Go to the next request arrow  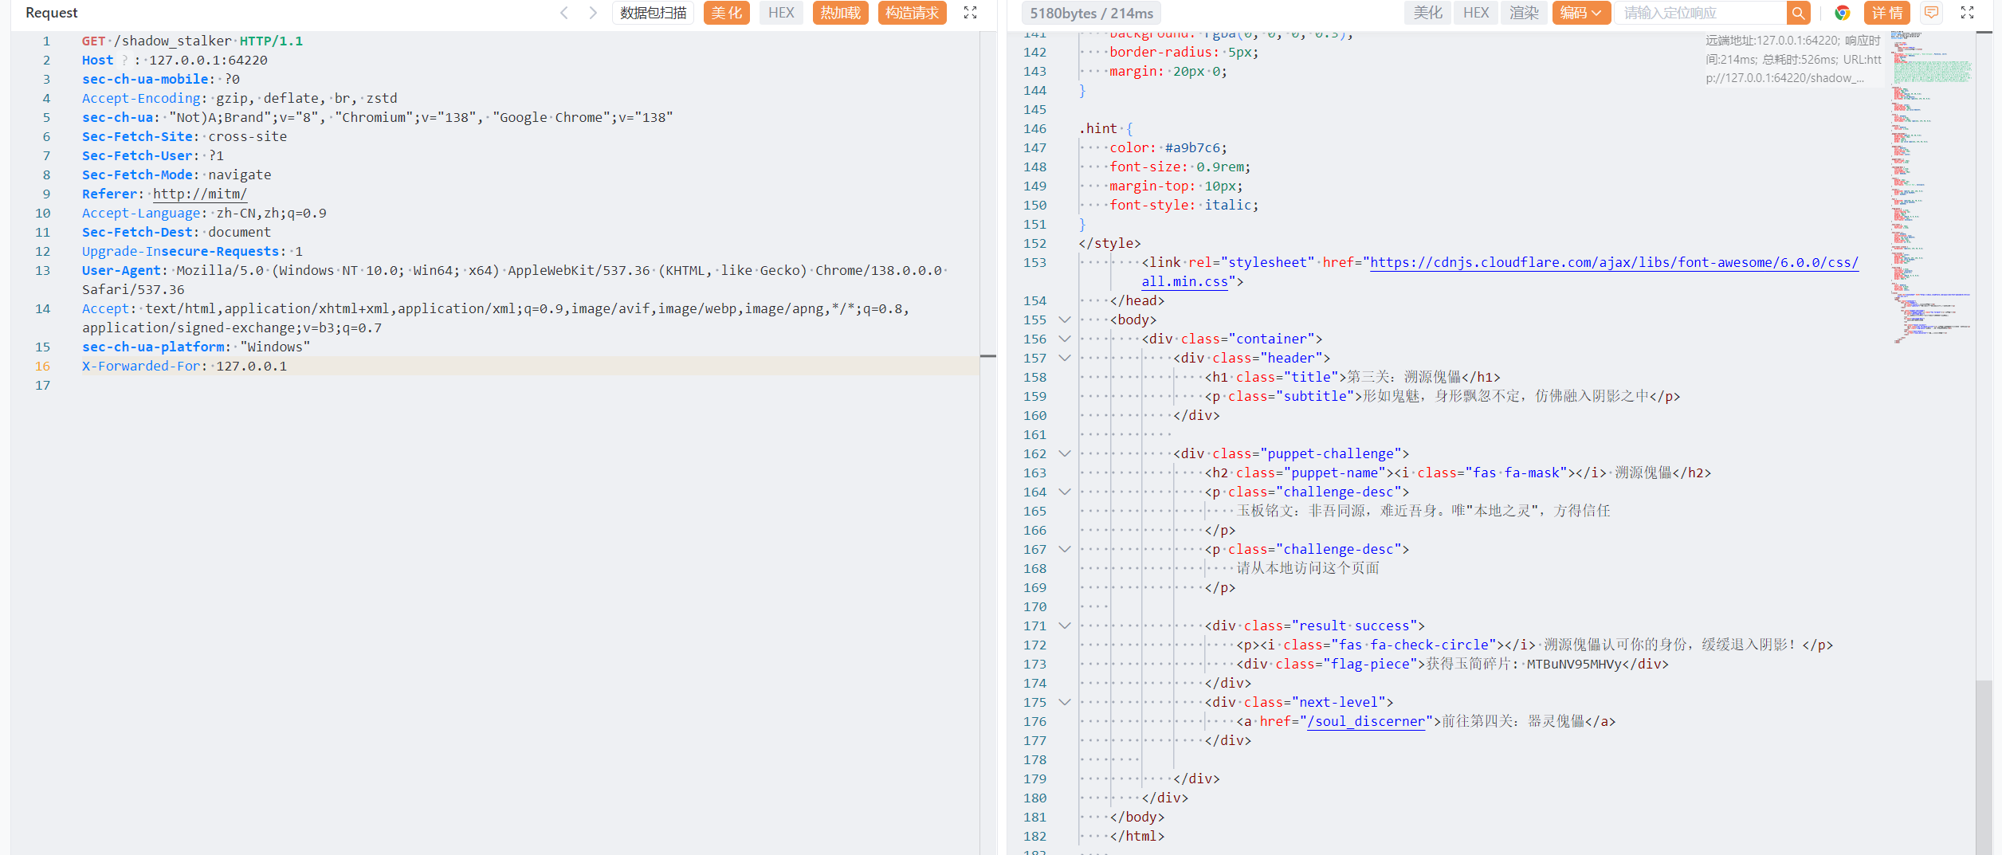pyautogui.click(x=593, y=13)
